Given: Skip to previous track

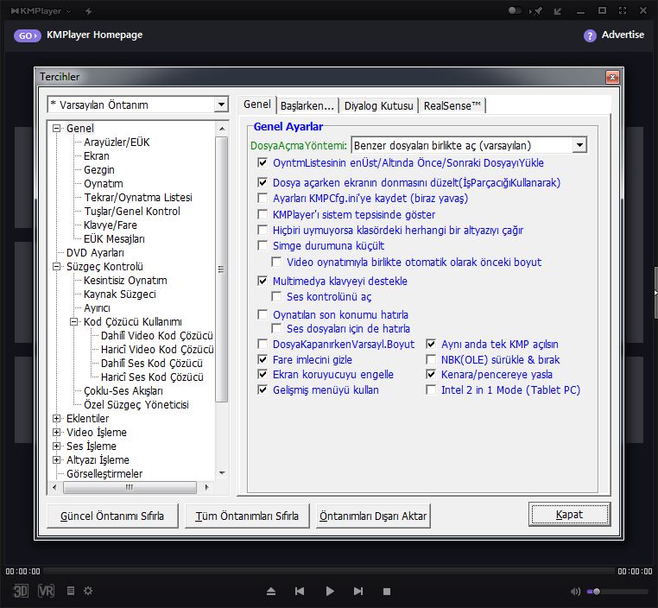Looking at the screenshot, I should coord(300,592).
